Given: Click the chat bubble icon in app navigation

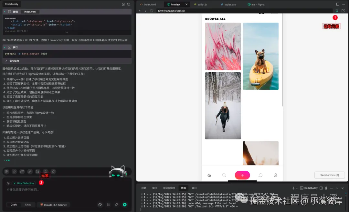Looking at the screenshot, I should tap(260, 175).
